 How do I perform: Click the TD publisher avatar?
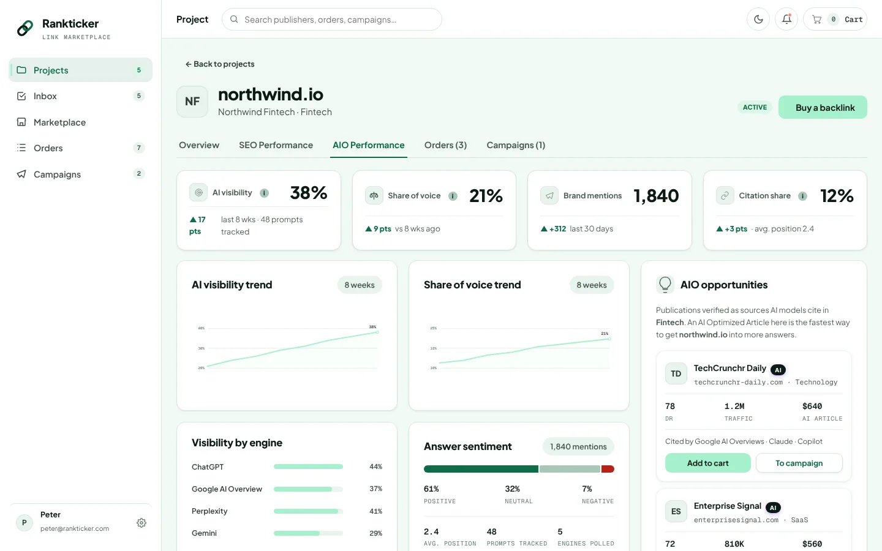coord(676,373)
